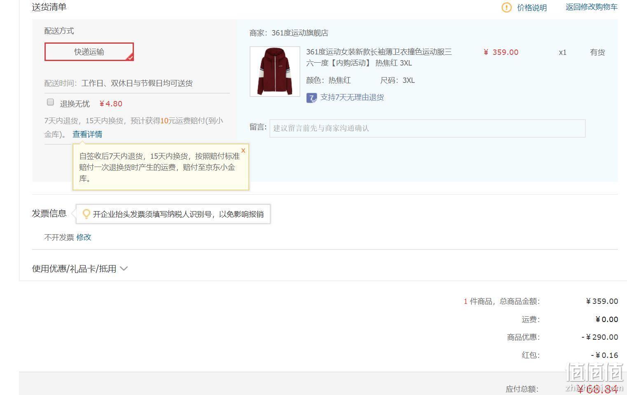Click the 尺码: 3XL text
The width and height of the screenshot is (627, 395).
click(x=398, y=80)
